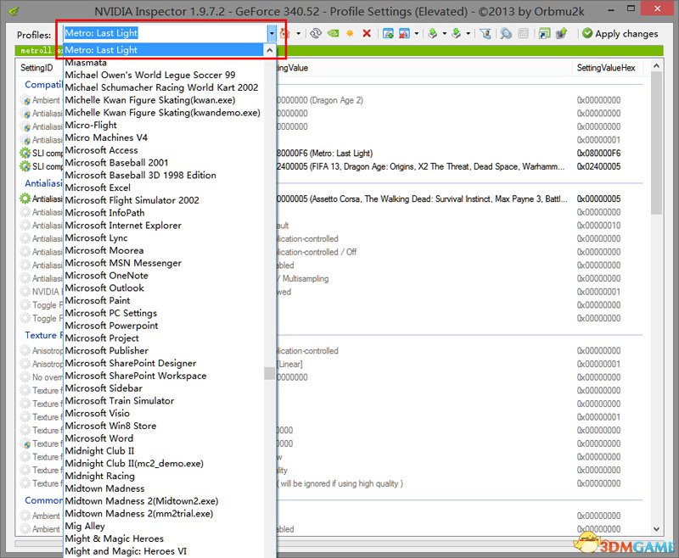679x558 pixels.
Task: Select the Profiles text field with Metro: Last Light
Action: pyautogui.click(x=166, y=33)
